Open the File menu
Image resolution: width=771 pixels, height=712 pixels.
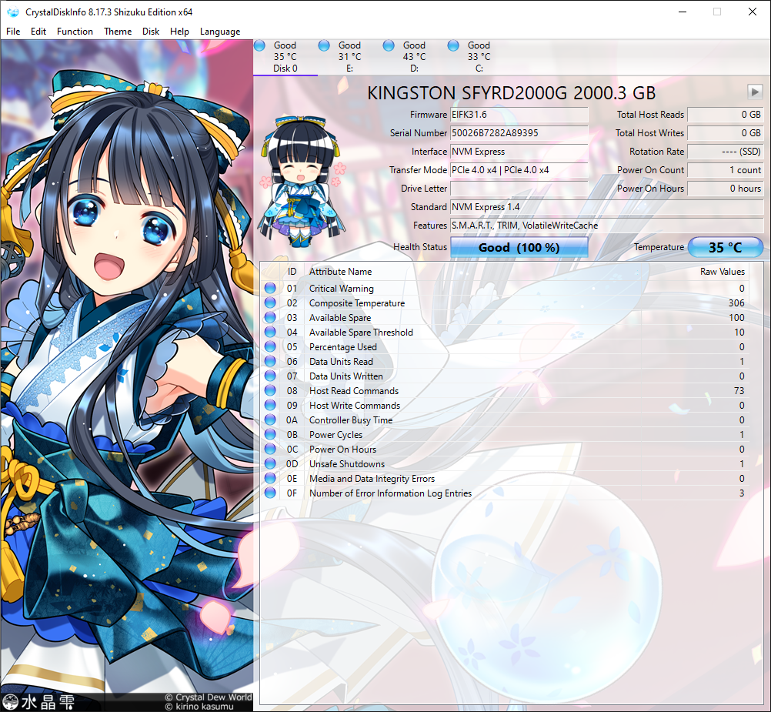(13, 31)
